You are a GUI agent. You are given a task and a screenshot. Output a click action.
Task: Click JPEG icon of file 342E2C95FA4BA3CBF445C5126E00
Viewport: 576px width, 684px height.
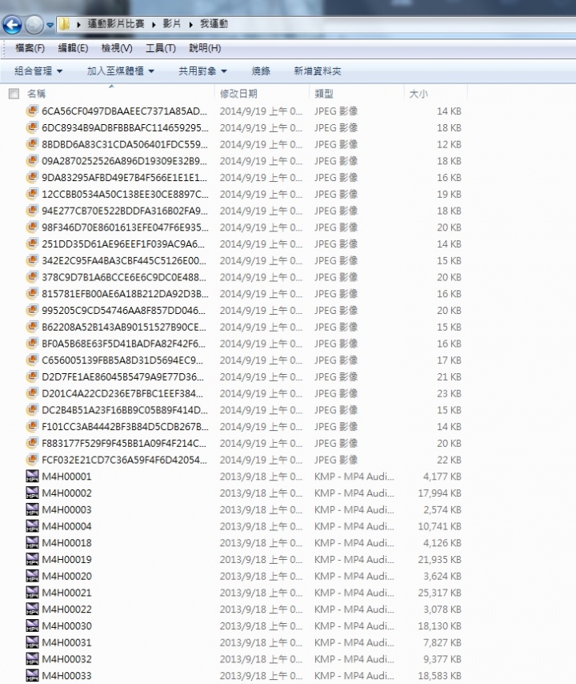[32, 260]
